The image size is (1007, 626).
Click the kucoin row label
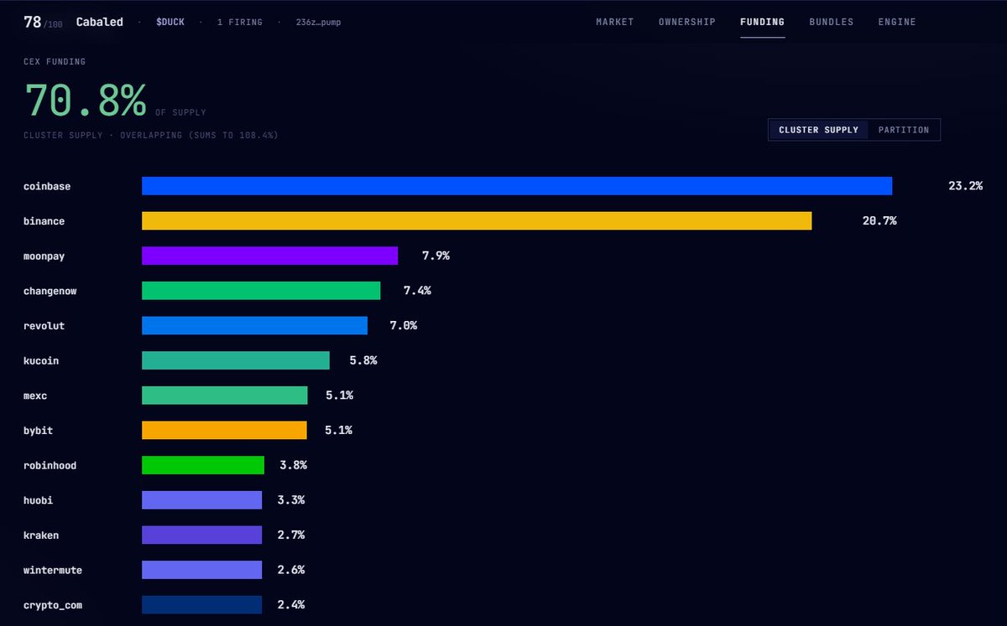[41, 360]
